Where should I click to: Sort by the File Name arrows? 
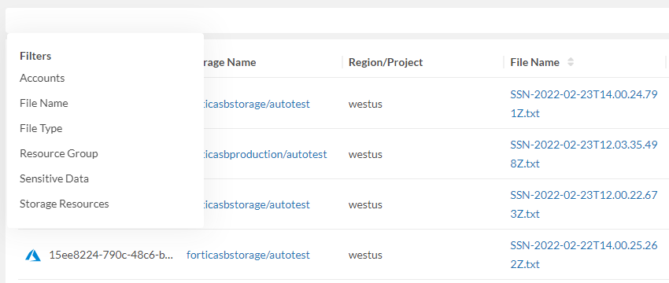pos(571,62)
